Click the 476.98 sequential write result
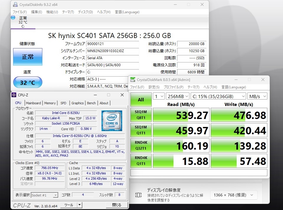 click(239, 115)
